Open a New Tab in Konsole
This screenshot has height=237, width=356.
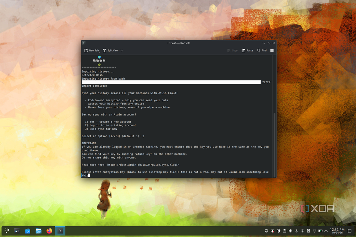pos(91,50)
